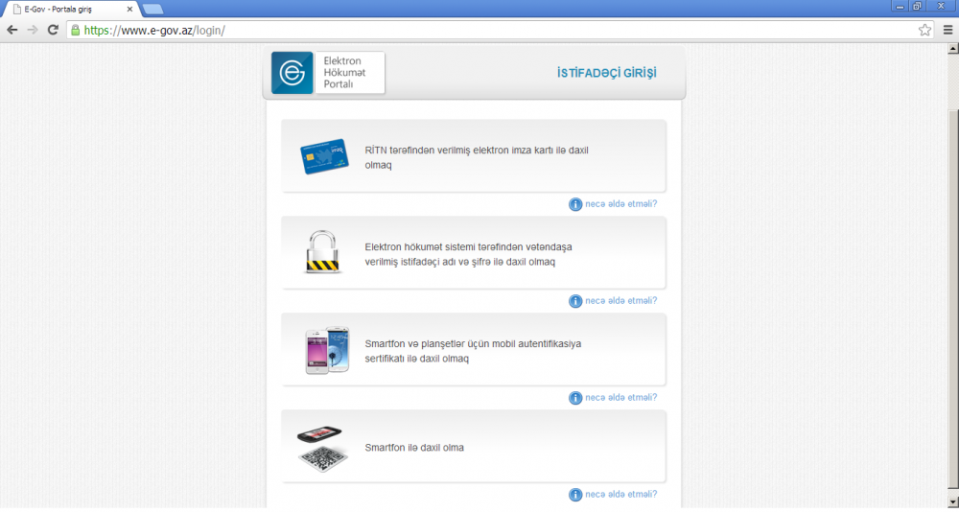Click the scrollbar down arrow
Screen dimensions: 959x512
[x=953, y=502]
